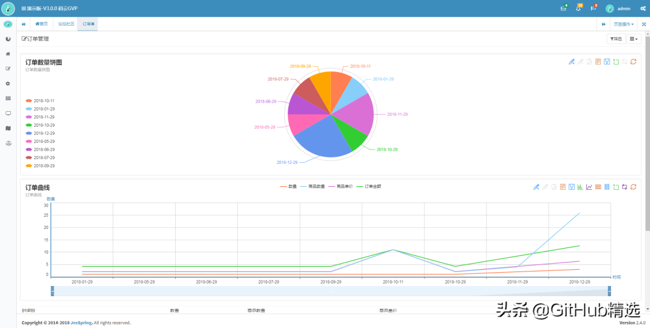Move tabs left with double-arrow button
This screenshot has width=650, height=328.
pos(23,24)
